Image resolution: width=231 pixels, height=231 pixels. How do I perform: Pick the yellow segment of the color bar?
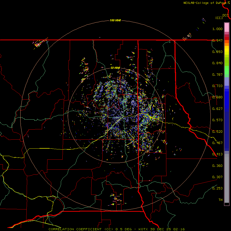[227, 50]
